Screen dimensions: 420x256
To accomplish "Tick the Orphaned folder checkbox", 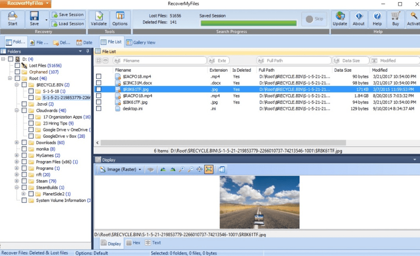I will (17, 72).
